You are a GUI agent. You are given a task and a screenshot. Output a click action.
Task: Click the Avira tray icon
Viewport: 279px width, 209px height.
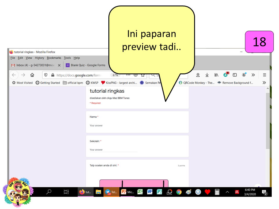pyautogui.click(x=237, y=192)
